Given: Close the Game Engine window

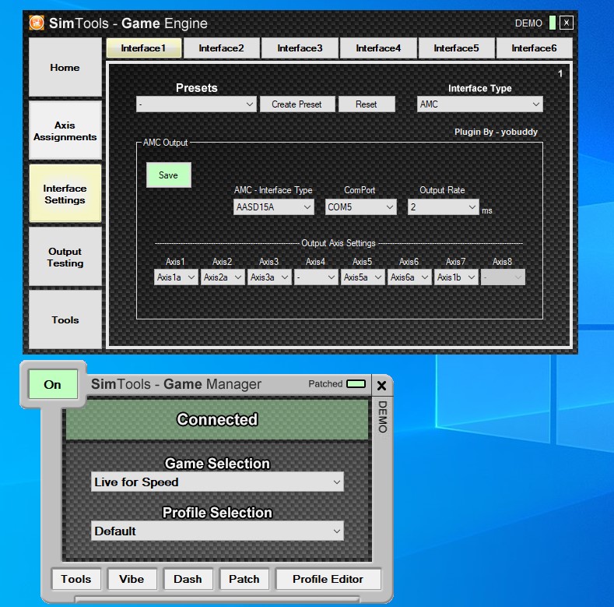Looking at the screenshot, I should [567, 23].
